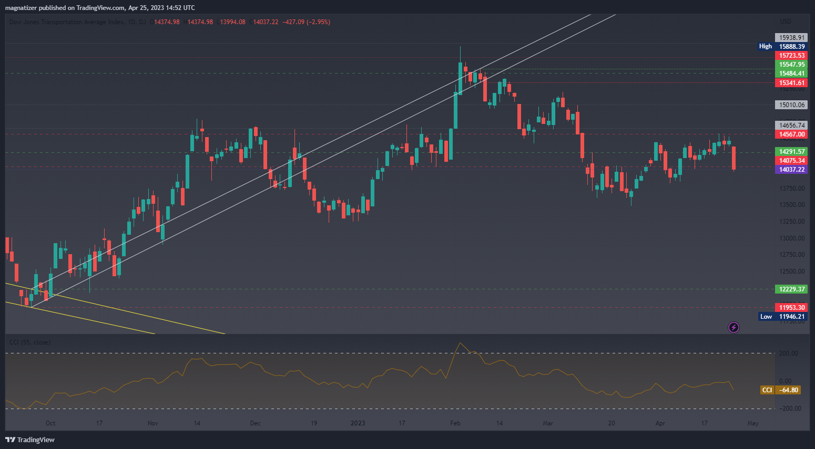Screen dimensions: 815x449
Task: Click the gray 14656.74 price label
Action: coord(791,126)
